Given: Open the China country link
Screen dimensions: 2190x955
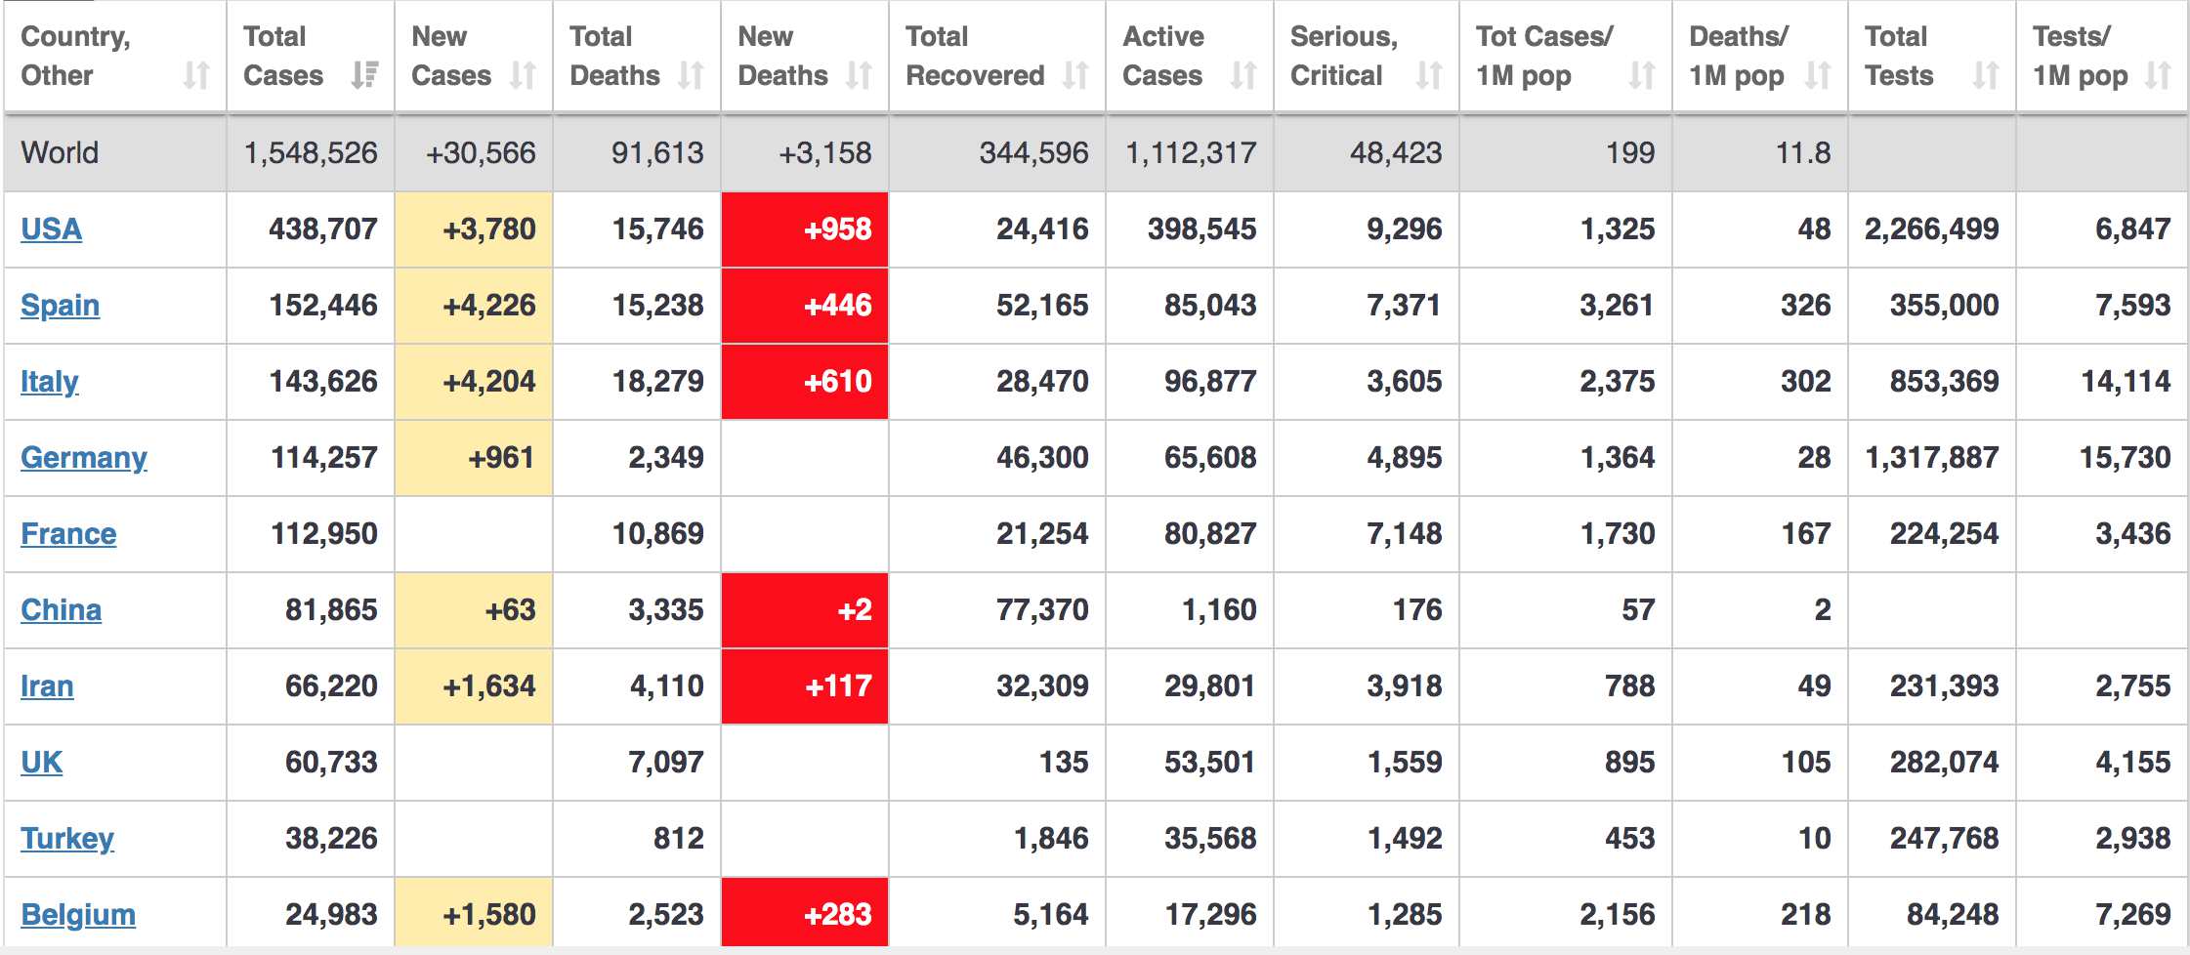Looking at the screenshot, I should 61,610.
